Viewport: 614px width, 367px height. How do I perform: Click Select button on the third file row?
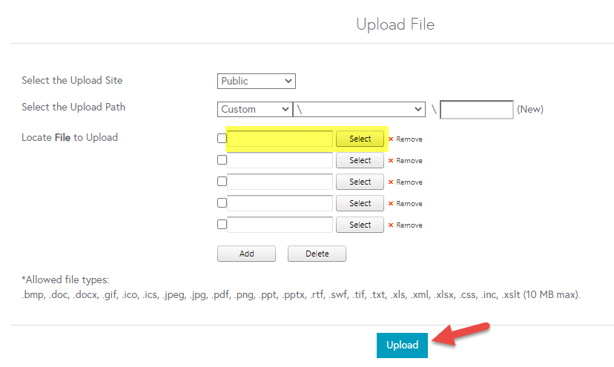pyautogui.click(x=360, y=182)
